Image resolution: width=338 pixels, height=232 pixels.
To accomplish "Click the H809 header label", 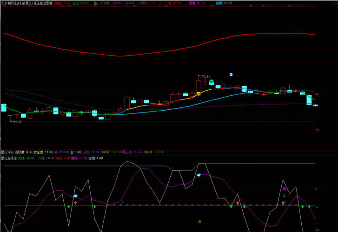I will click(105, 3).
